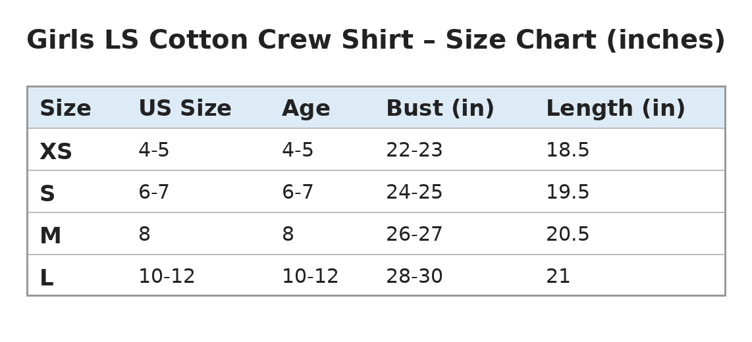Click the Age column header
The width and height of the screenshot is (752, 342).
306,109
